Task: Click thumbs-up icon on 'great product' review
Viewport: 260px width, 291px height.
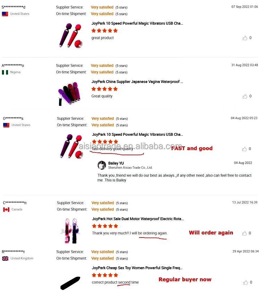Action: (245, 38)
